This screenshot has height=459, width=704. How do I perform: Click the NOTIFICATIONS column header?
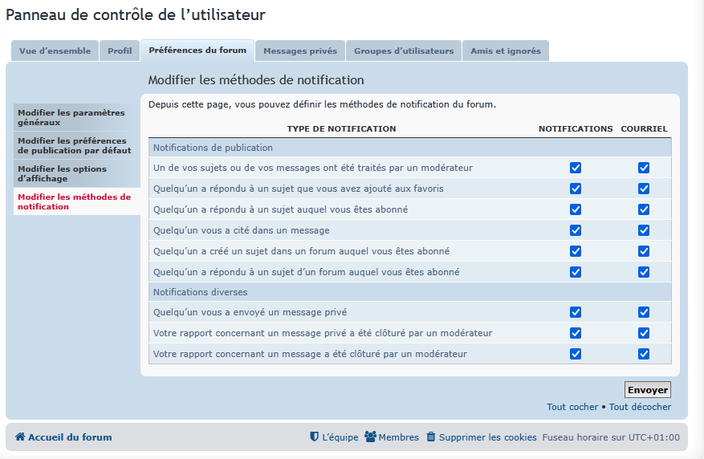[576, 128]
